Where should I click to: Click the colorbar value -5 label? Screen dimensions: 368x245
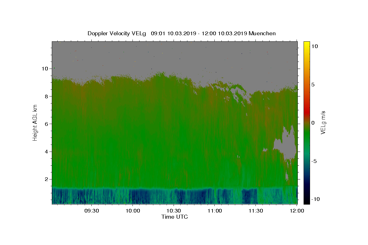coord(314,161)
